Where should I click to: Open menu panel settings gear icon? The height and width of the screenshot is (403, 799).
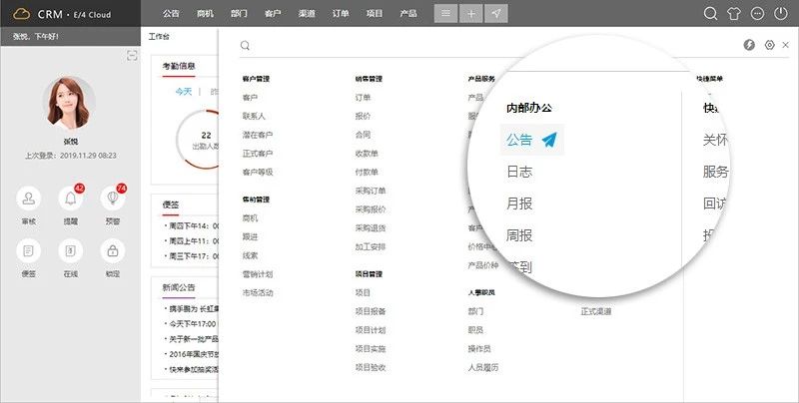[x=769, y=45]
